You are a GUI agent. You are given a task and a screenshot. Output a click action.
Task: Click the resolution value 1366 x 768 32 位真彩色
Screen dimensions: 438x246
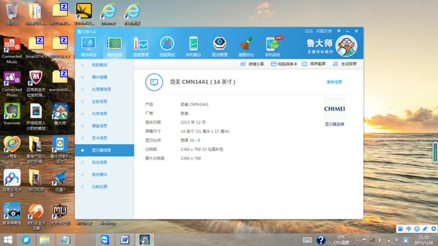202,149
